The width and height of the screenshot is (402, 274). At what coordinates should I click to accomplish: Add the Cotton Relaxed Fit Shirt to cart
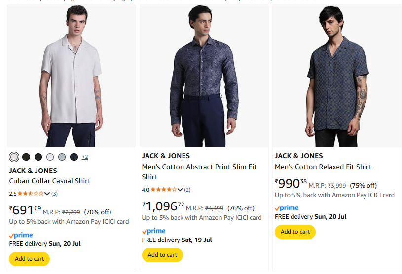tap(295, 232)
